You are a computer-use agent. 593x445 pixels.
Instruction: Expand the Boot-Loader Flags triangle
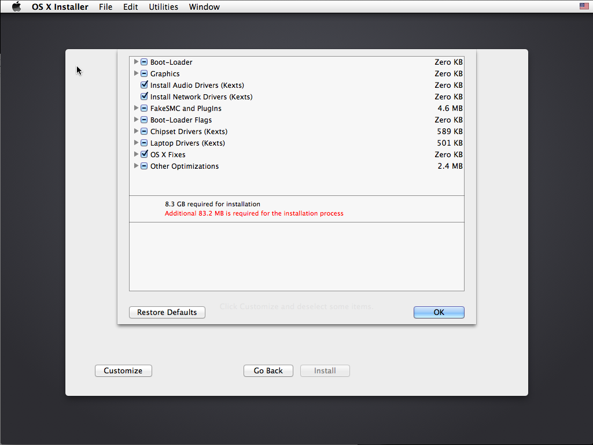point(136,120)
